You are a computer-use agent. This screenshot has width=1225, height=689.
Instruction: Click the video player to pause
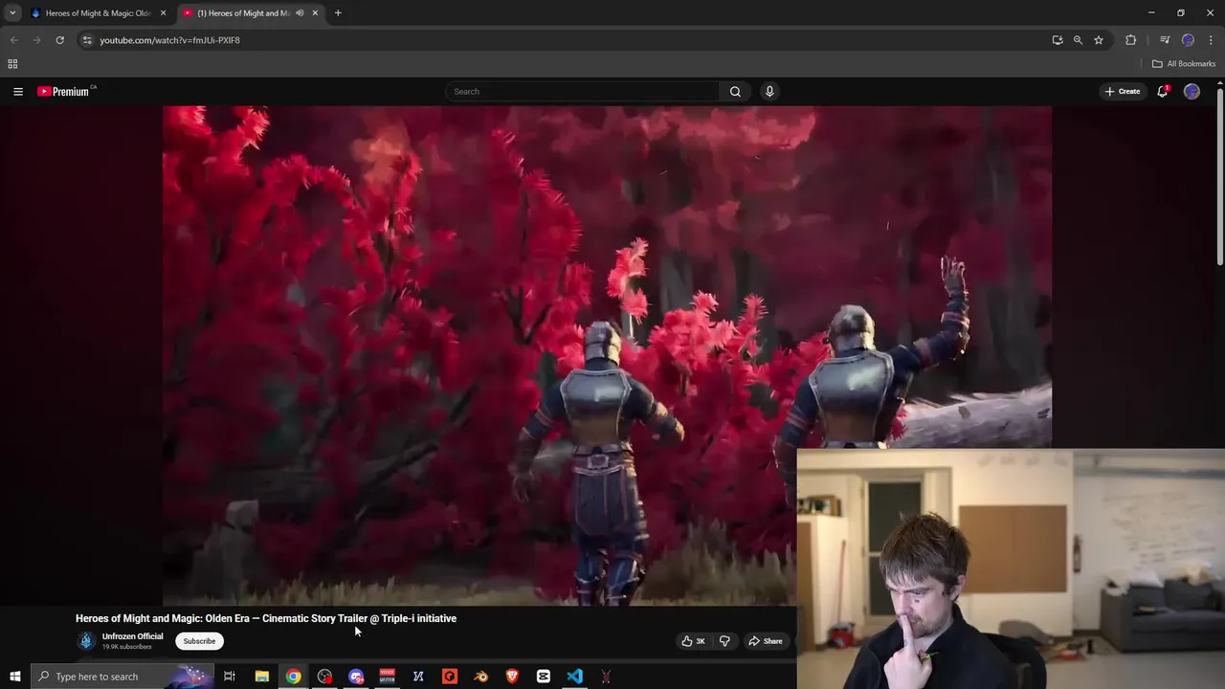(607, 354)
